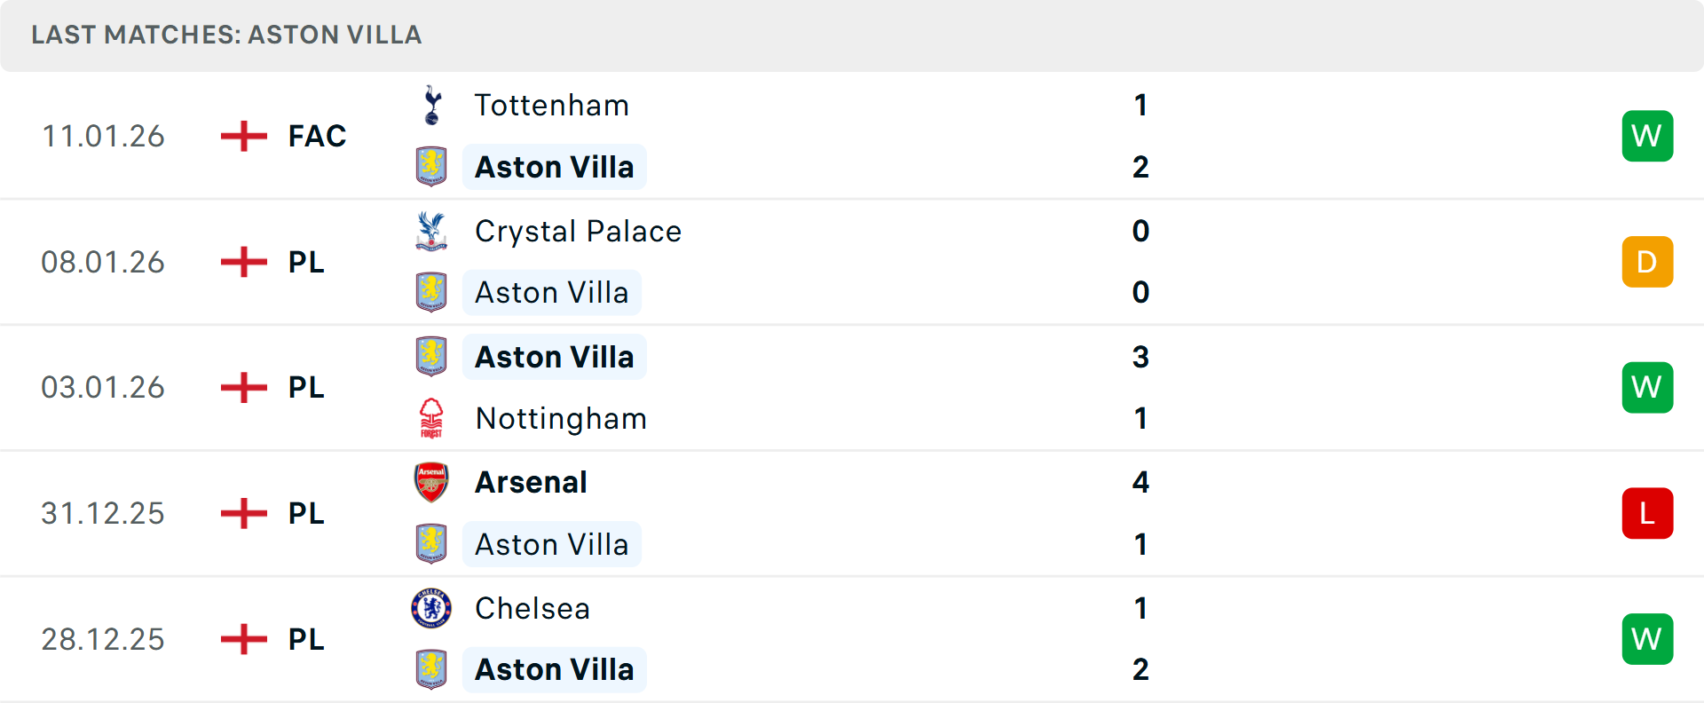Click the Arsenal cannon crest icon

coord(431,482)
